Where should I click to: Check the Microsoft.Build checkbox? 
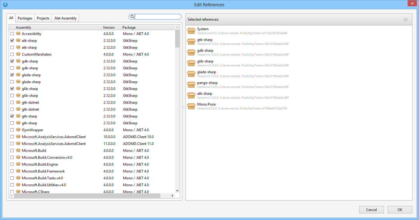(x=12, y=151)
